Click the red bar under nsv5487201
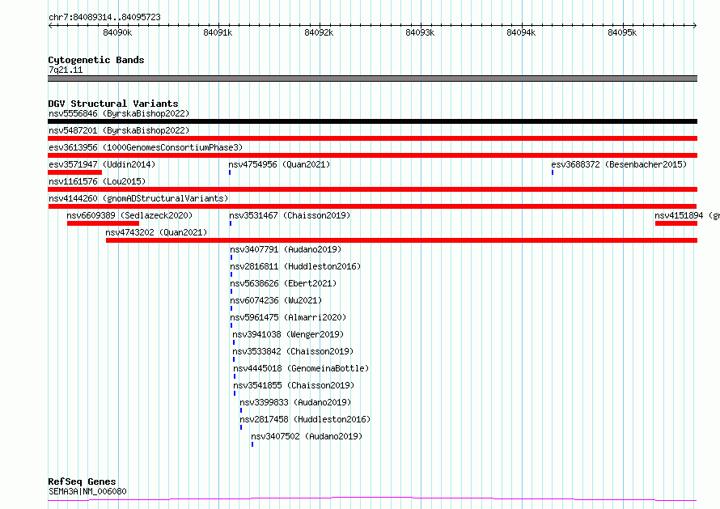The image size is (720, 509). [372, 138]
